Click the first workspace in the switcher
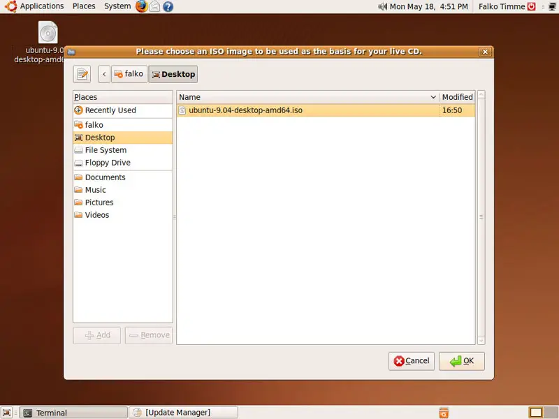 point(536,413)
